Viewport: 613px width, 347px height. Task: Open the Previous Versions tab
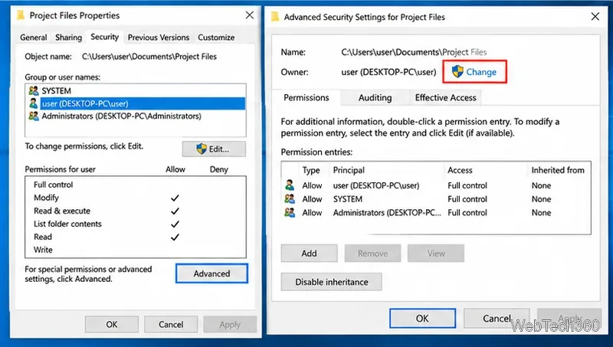[x=159, y=38]
